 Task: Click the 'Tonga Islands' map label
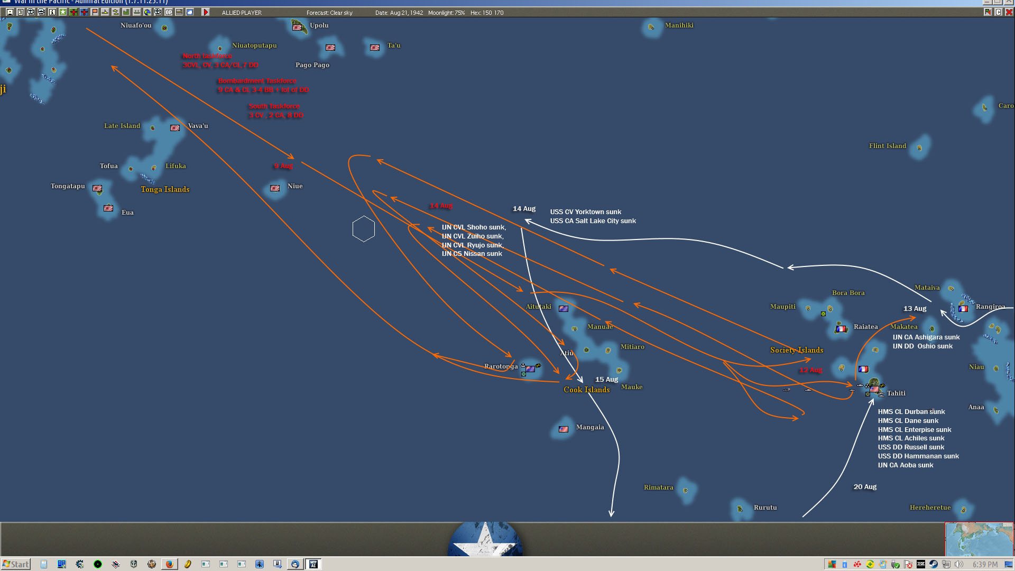[x=165, y=189]
